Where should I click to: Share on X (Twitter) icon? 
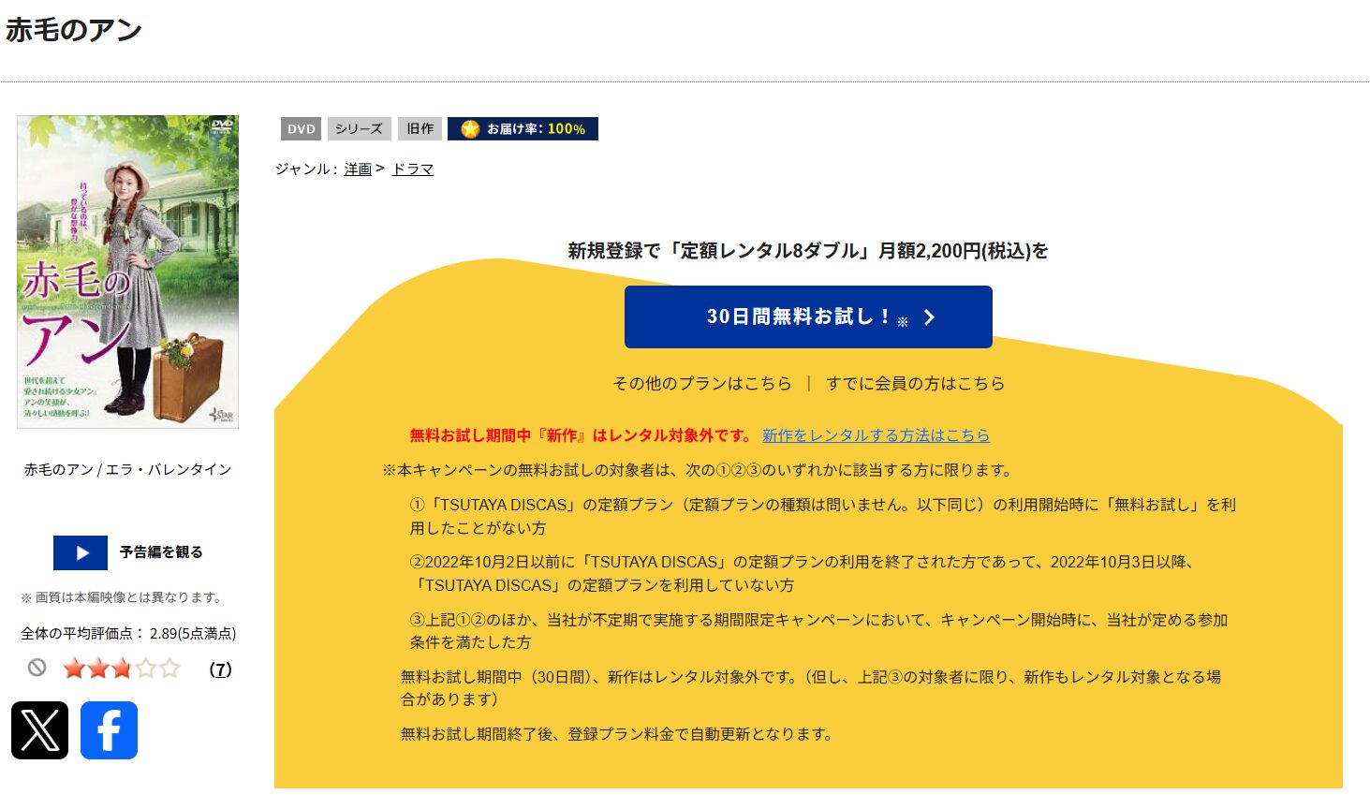pyautogui.click(x=39, y=730)
